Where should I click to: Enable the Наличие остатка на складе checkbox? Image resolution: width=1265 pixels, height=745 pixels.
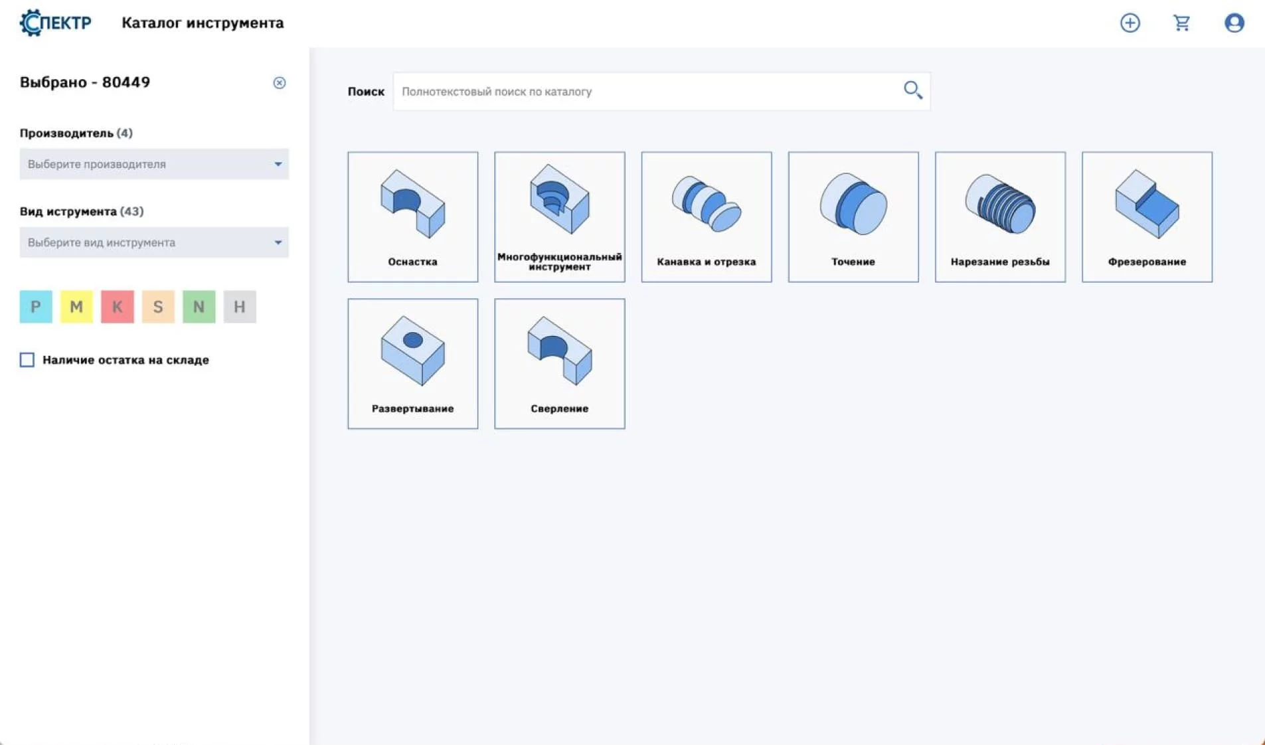pos(27,360)
